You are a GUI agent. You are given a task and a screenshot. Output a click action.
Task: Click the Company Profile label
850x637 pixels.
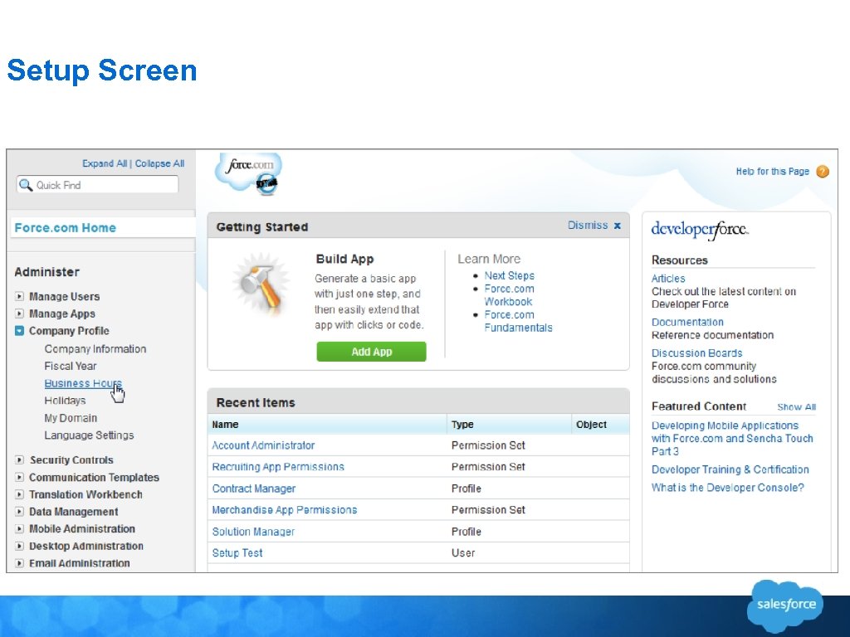coord(69,330)
